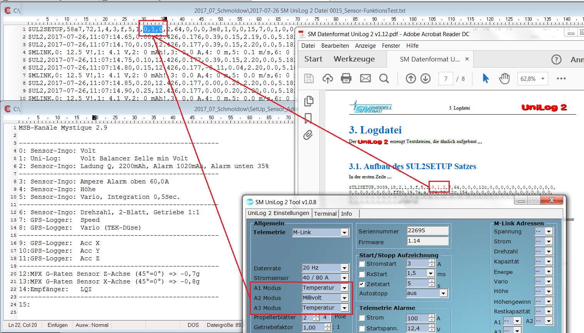Open the bookmarks sidebar panel
The image size is (584, 333).
coord(308,118)
